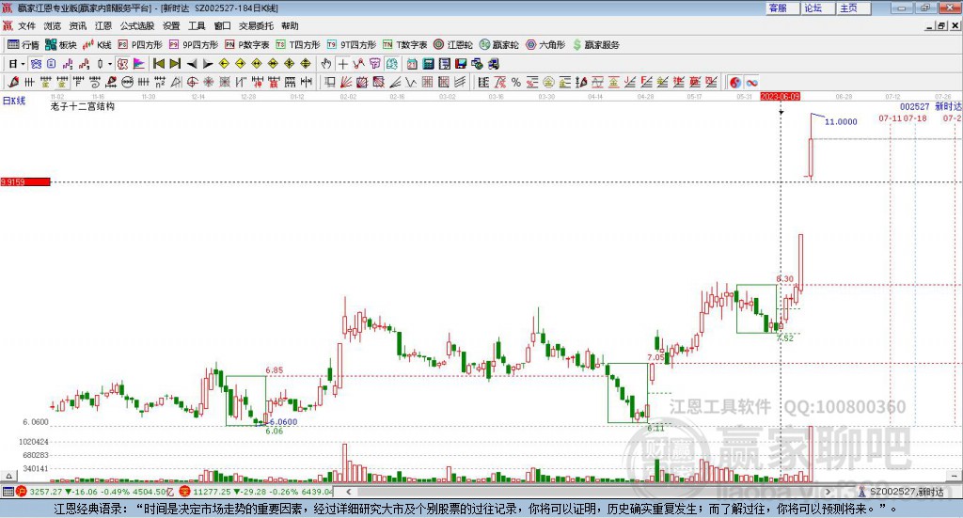The height and width of the screenshot is (518, 963).
Task: Open the 江恩 menu
Action: click(103, 25)
